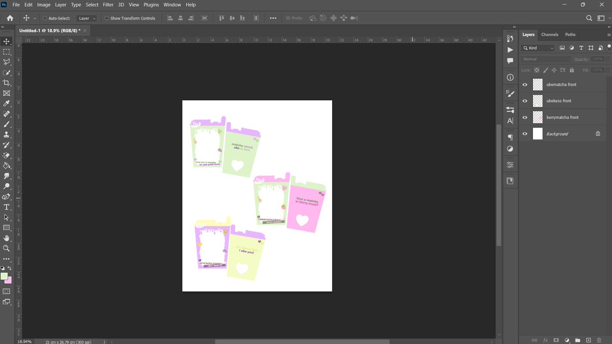The width and height of the screenshot is (612, 344).
Task: Switch to the Channels tab
Action: [550, 35]
